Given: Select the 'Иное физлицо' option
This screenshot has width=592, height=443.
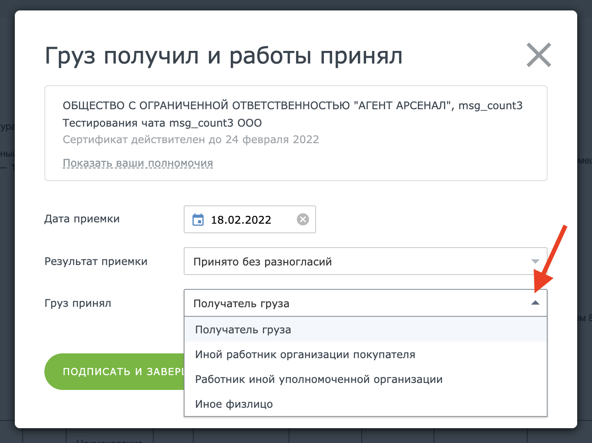Looking at the screenshot, I should (x=366, y=404).
